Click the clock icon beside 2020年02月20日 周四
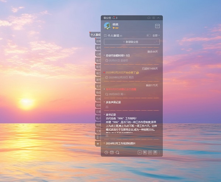 pyautogui.click(x=107, y=77)
